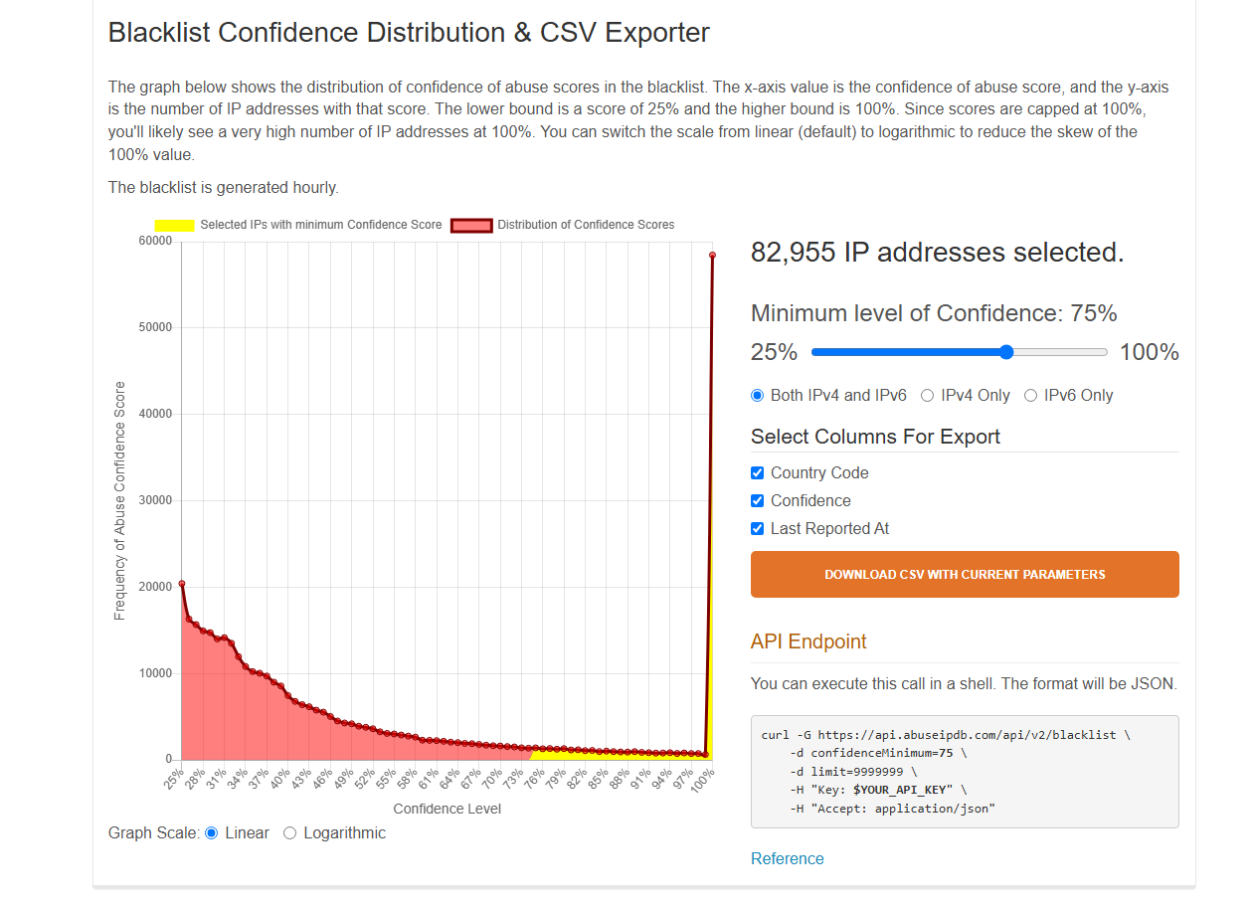Click the '25%' label beside the slider
1253x912 pixels.
click(775, 352)
